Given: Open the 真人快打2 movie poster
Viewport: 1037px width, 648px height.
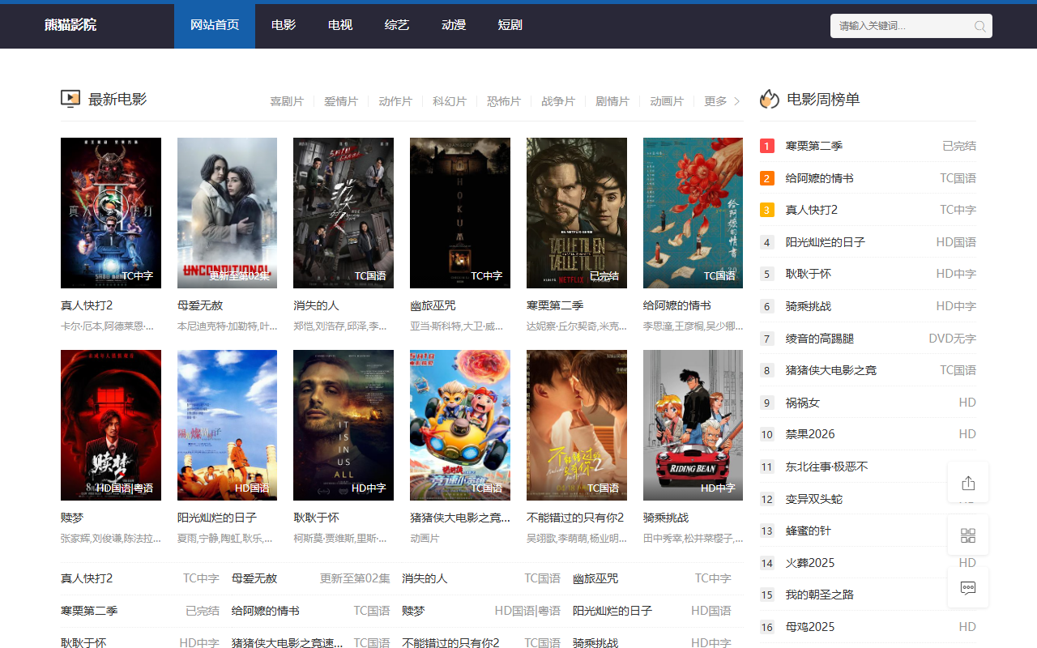Looking at the screenshot, I should [111, 213].
